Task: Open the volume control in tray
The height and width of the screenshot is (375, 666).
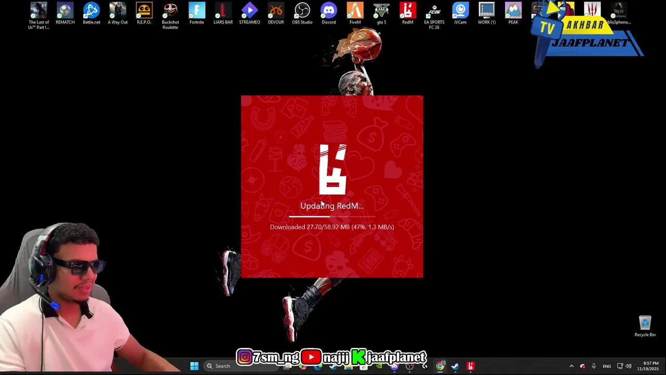Action: coord(629,366)
